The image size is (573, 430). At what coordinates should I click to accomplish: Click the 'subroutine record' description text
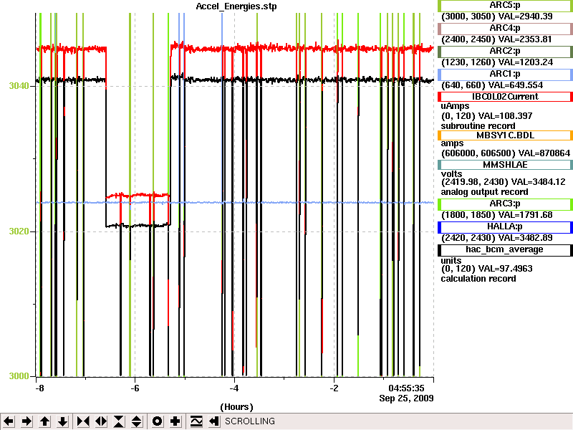tap(478, 126)
